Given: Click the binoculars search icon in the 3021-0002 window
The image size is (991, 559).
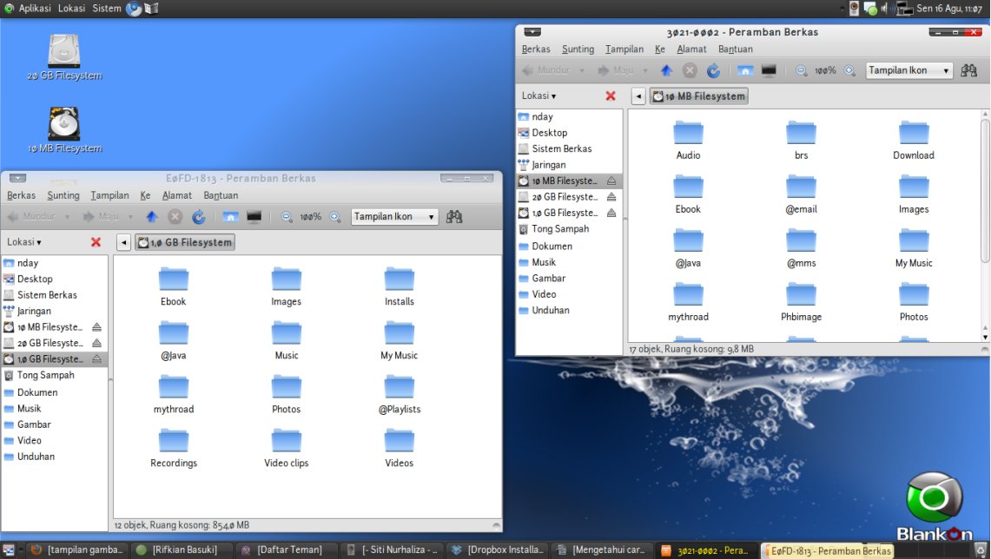Looking at the screenshot, I should coord(969,71).
